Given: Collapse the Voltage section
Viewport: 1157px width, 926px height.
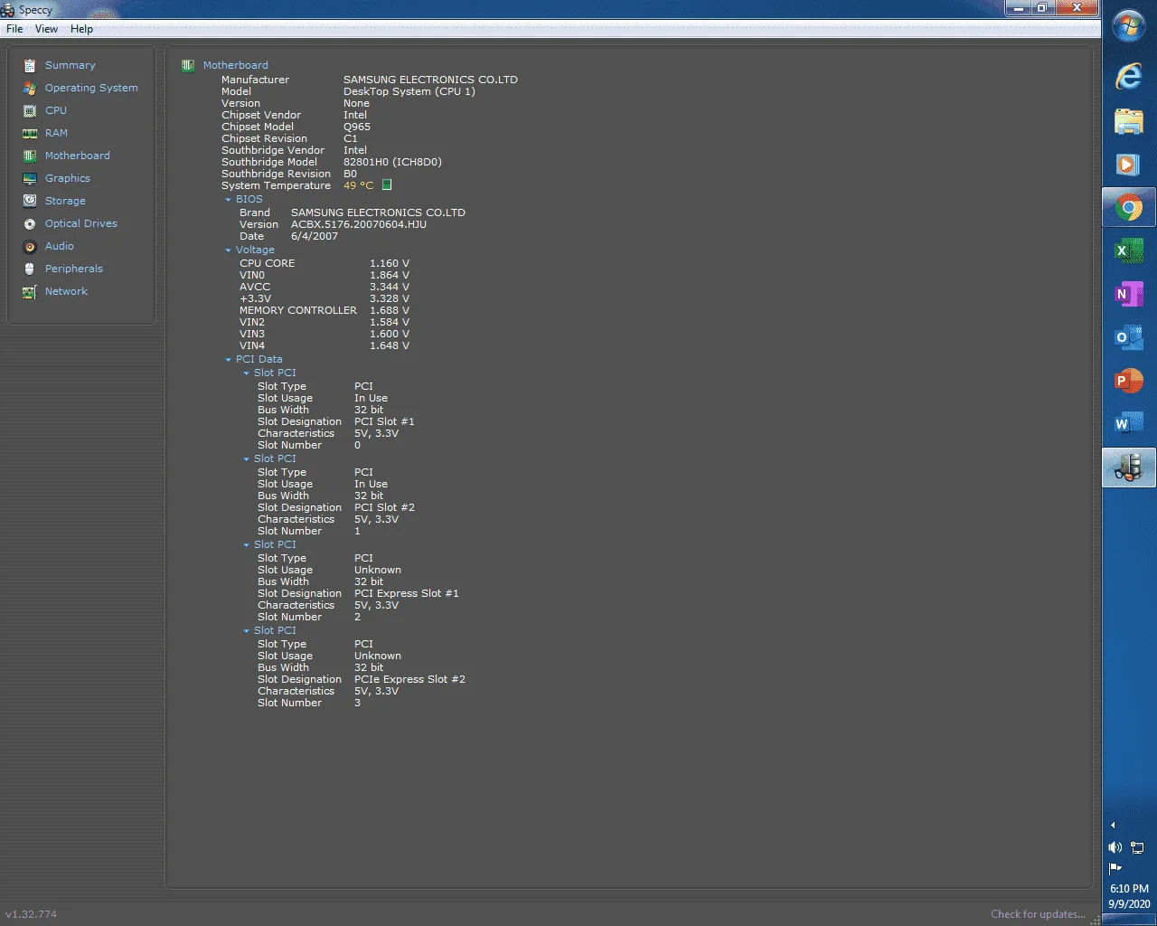Looking at the screenshot, I should [228, 250].
